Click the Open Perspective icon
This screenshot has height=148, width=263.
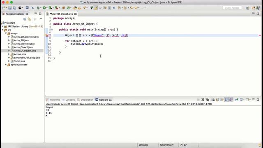(248, 8)
